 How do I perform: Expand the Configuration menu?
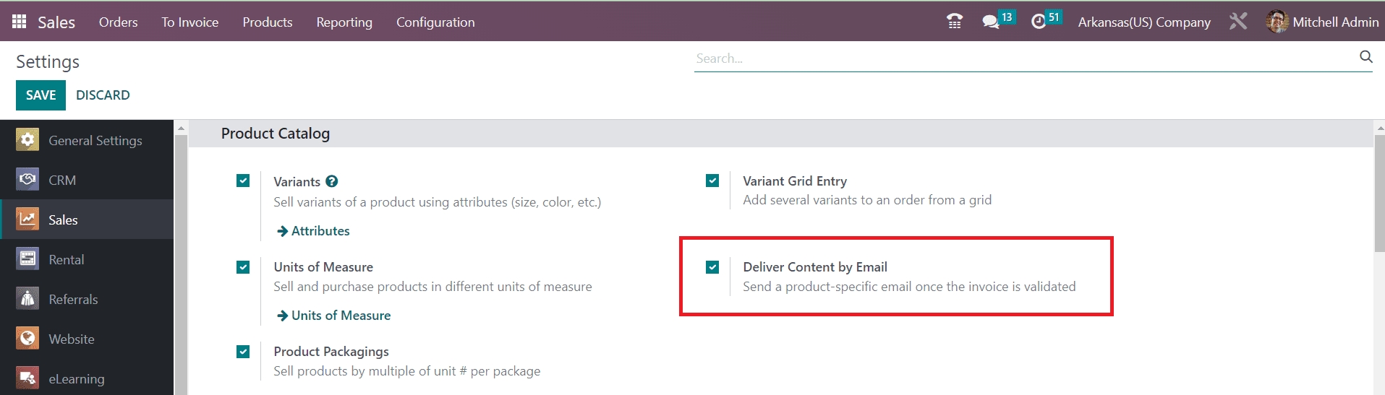point(435,22)
